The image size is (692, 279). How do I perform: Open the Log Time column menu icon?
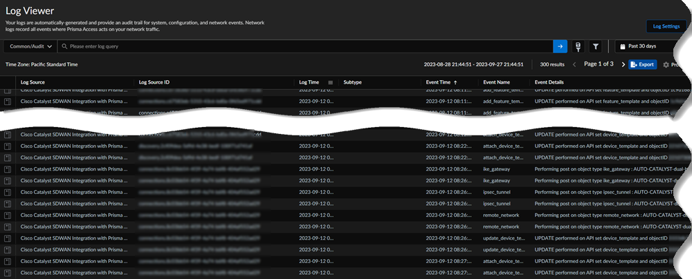331,82
